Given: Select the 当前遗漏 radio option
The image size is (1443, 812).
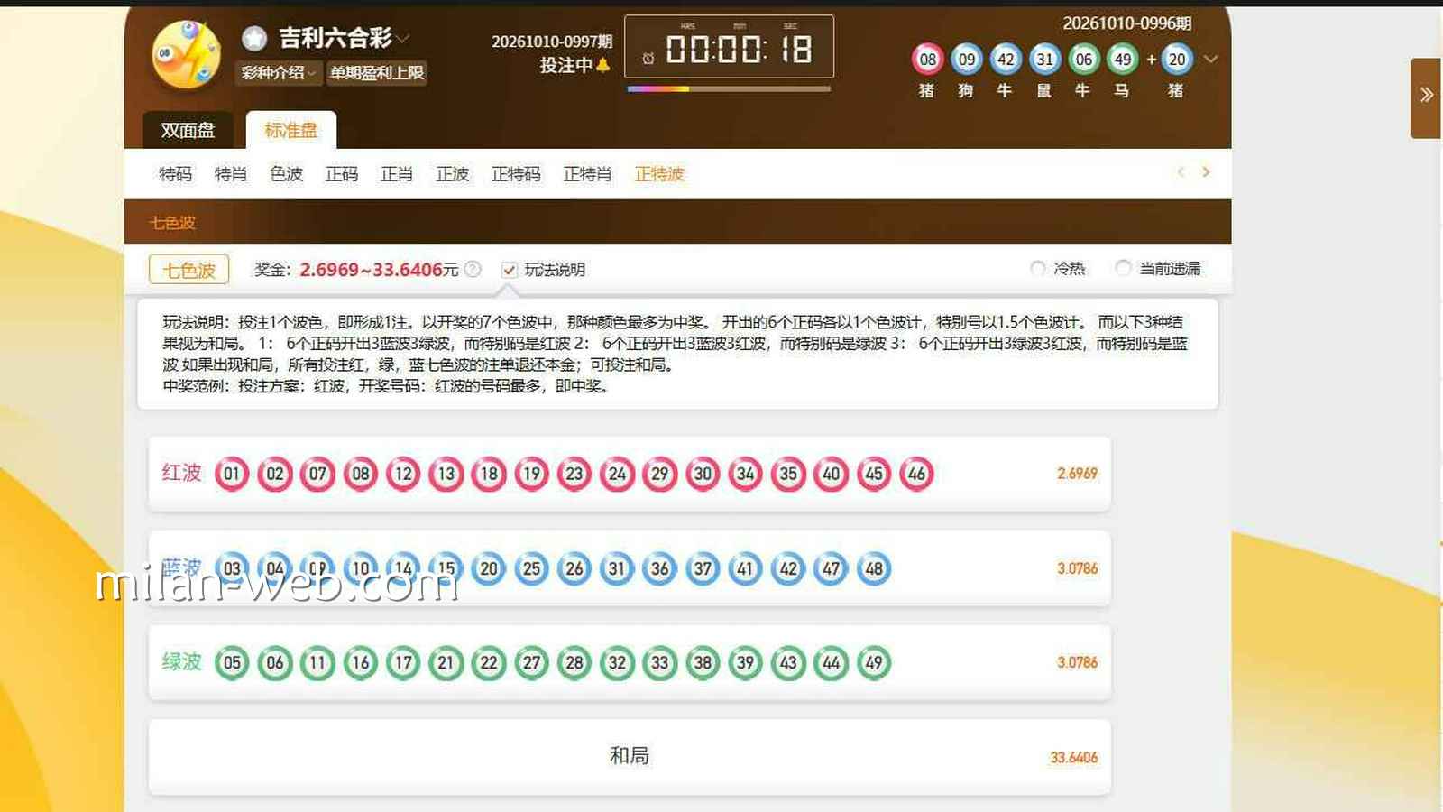Looking at the screenshot, I should pyautogui.click(x=1123, y=269).
